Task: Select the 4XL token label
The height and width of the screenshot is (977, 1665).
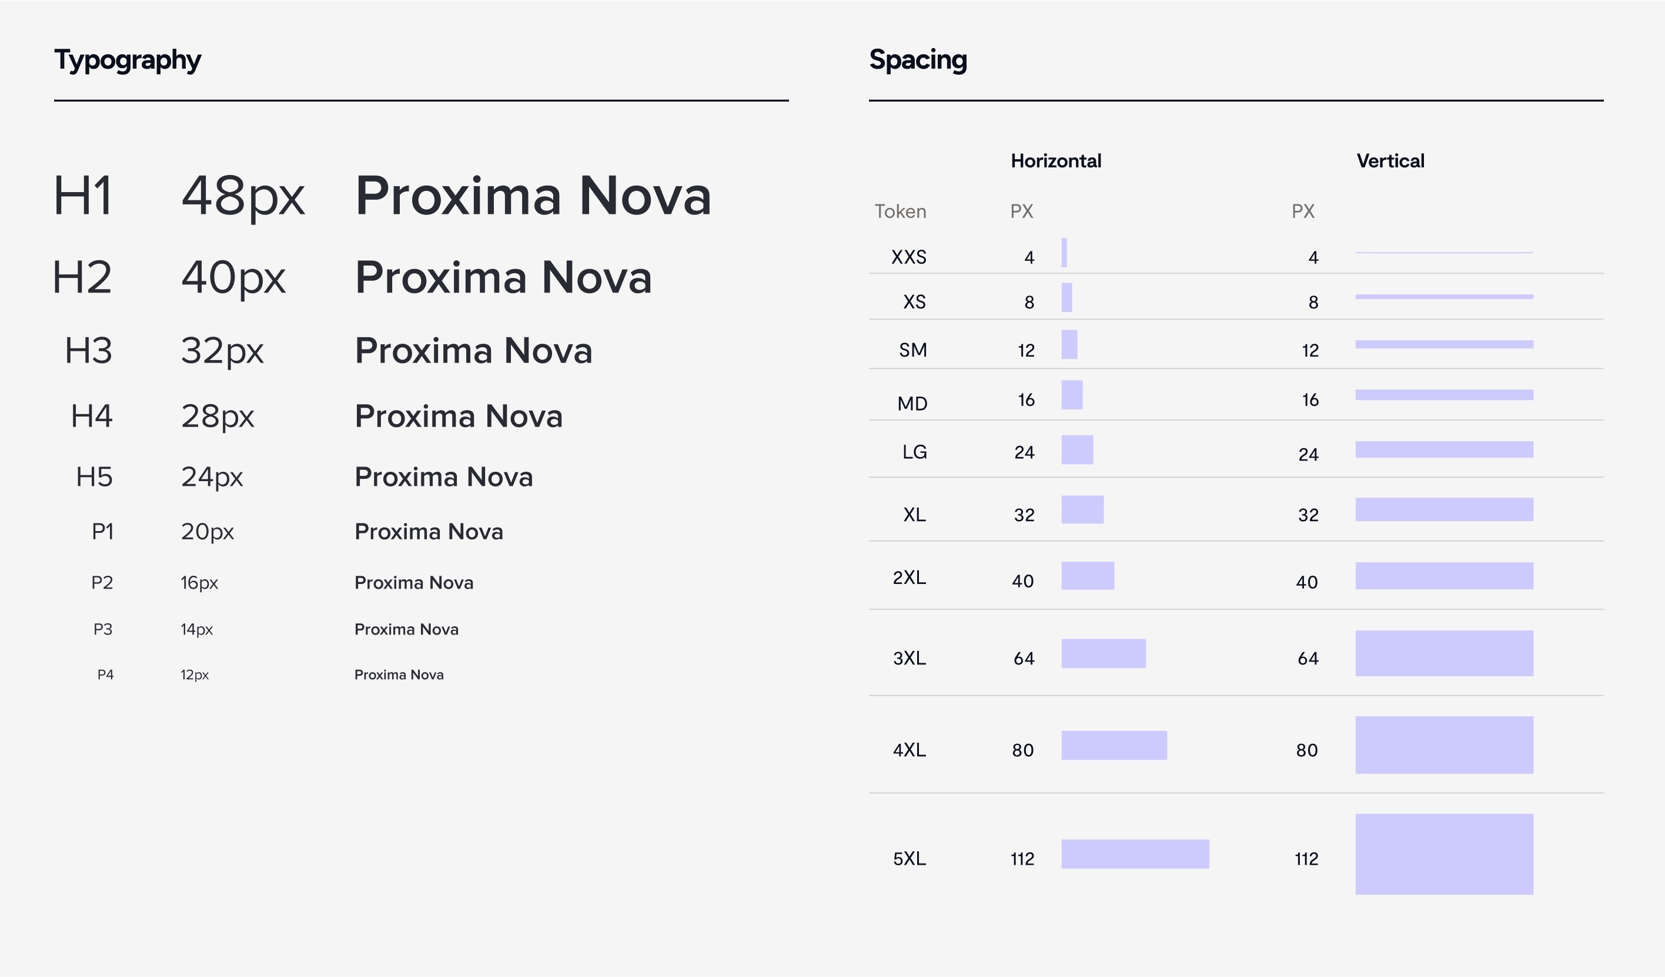Action: (x=909, y=750)
